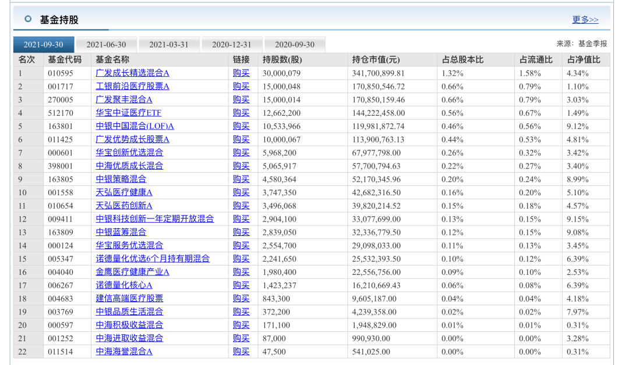Click 购买 for 中银蓝筹混合
The image size is (629, 365).
(241, 232)
